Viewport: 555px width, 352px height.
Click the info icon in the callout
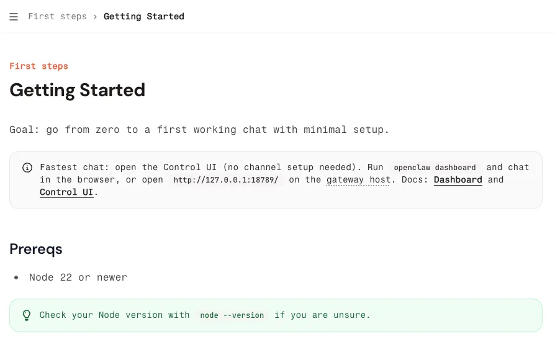click(x=27, y=168)
